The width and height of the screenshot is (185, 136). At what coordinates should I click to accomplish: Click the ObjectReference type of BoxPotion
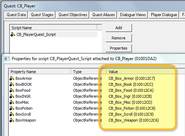(87, 108)
